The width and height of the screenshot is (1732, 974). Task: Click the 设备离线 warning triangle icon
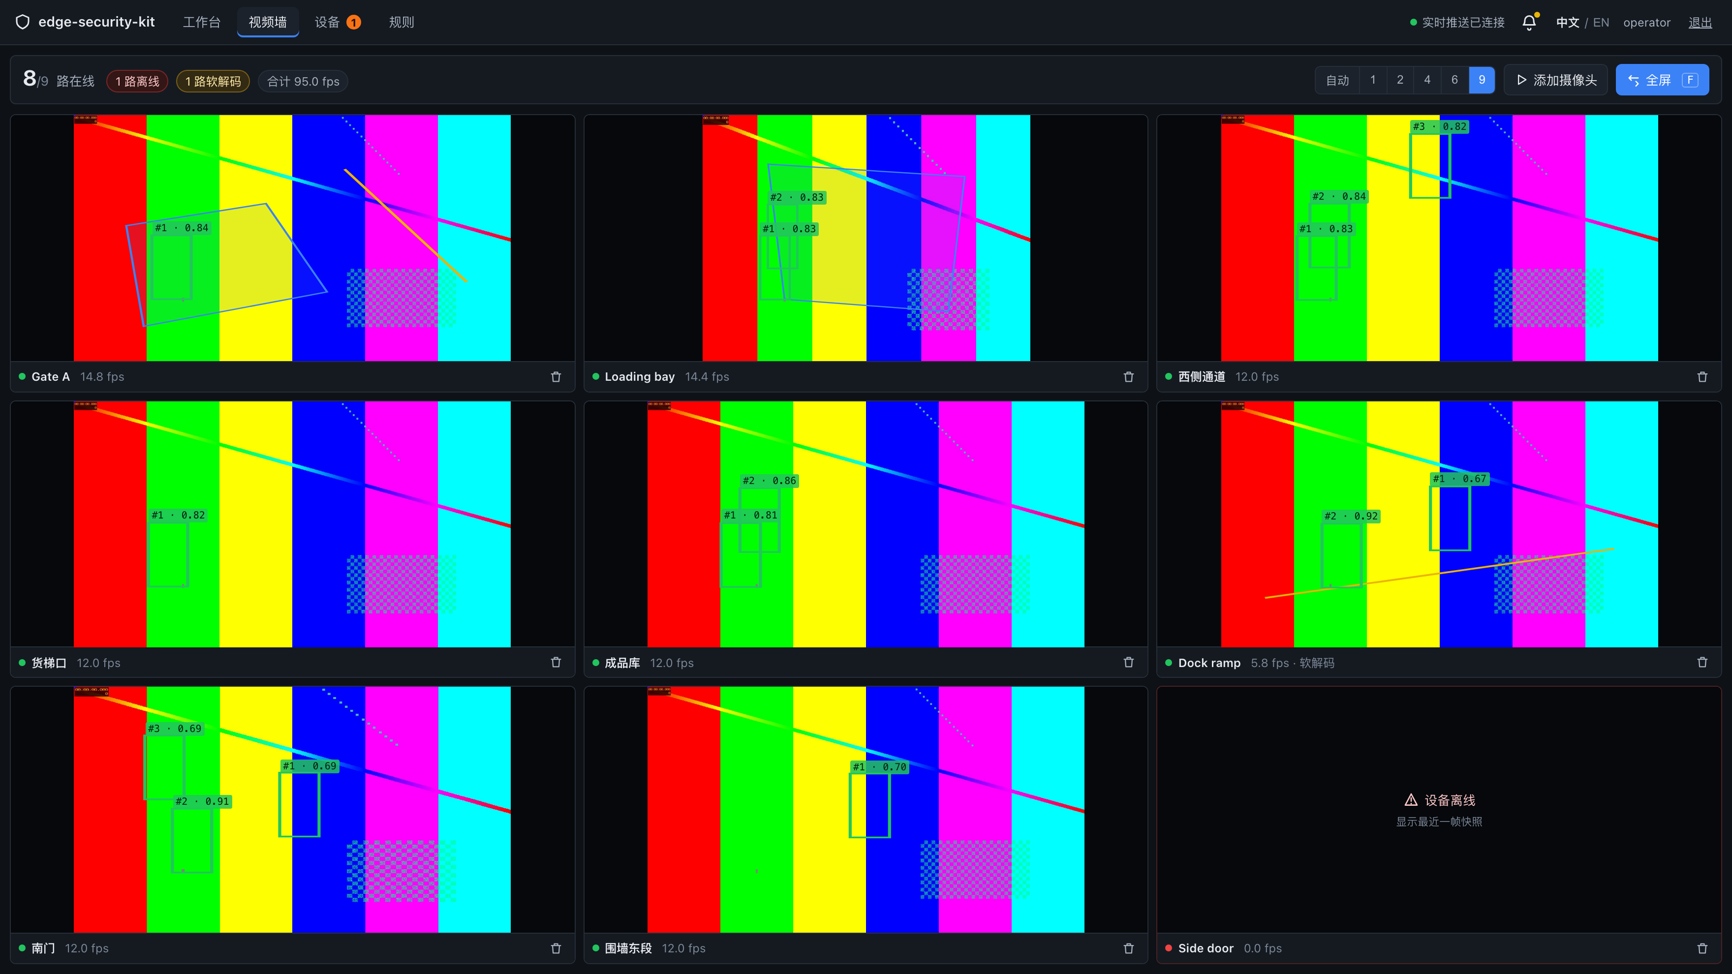[1411, 800]
